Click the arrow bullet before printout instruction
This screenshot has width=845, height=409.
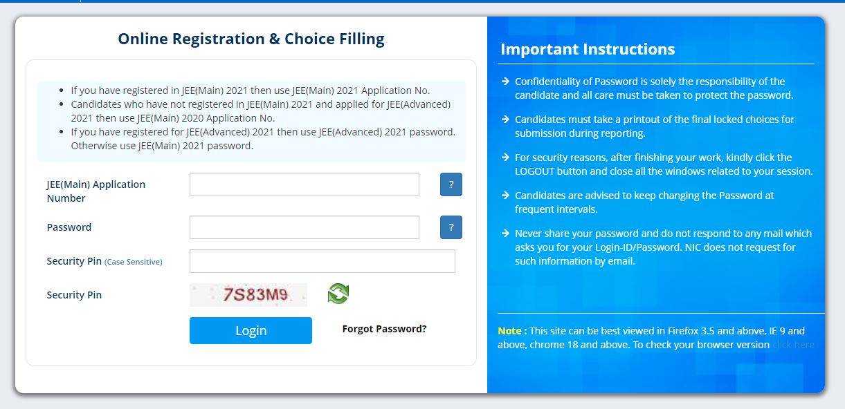506,120
